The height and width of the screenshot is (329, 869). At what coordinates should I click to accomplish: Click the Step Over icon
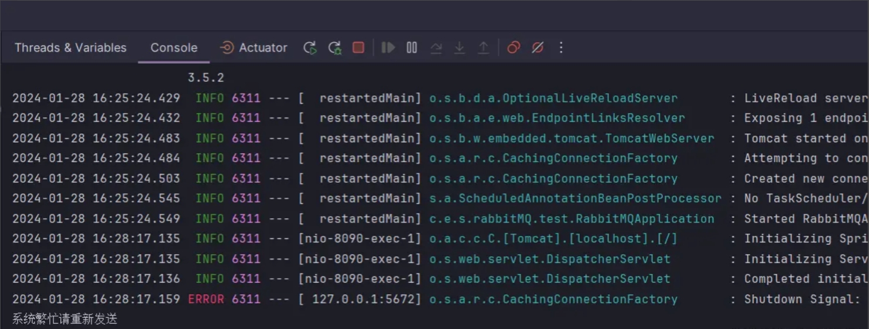[436, 48]
